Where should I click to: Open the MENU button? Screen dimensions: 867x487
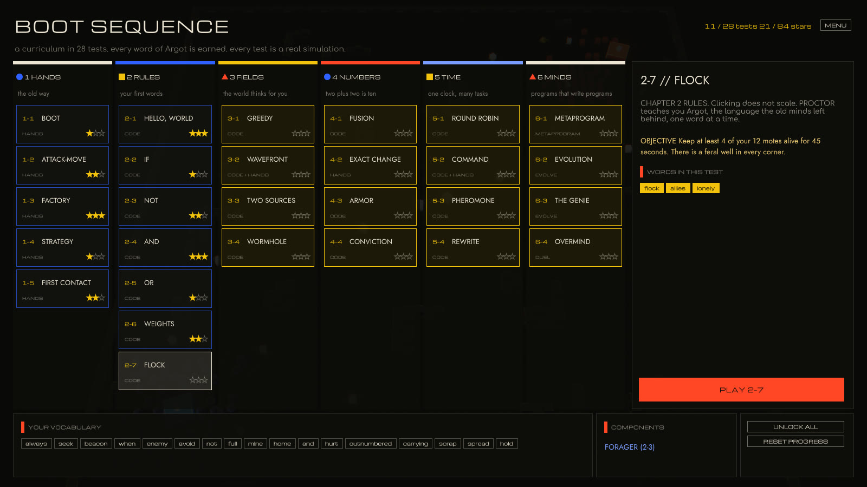tap(836, 25)
